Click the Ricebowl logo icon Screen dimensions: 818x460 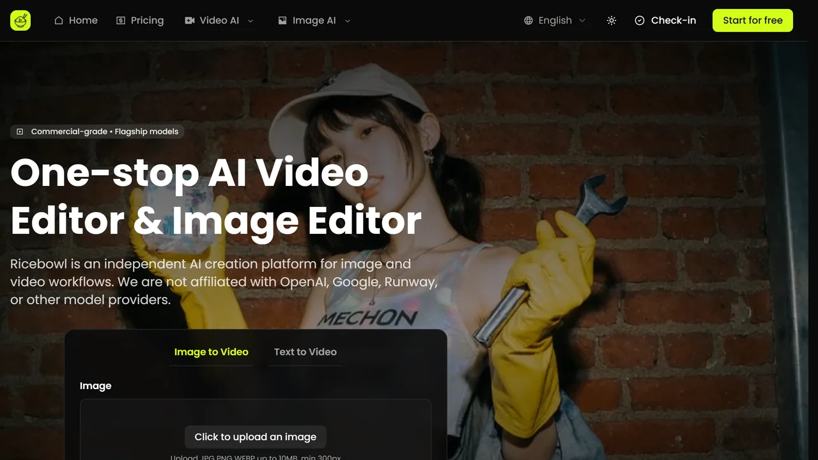tap(20, 20)
